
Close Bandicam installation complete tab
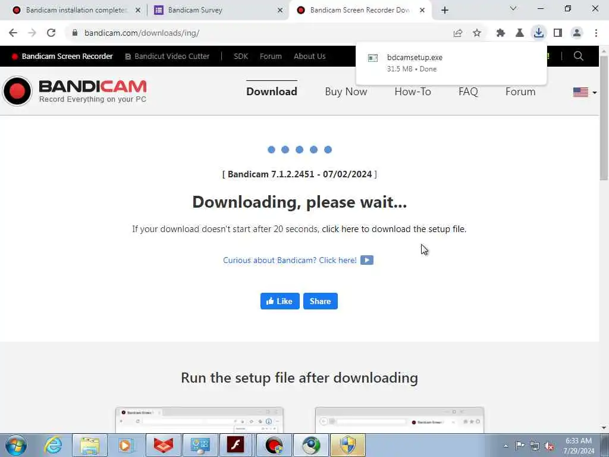point(138,10)
